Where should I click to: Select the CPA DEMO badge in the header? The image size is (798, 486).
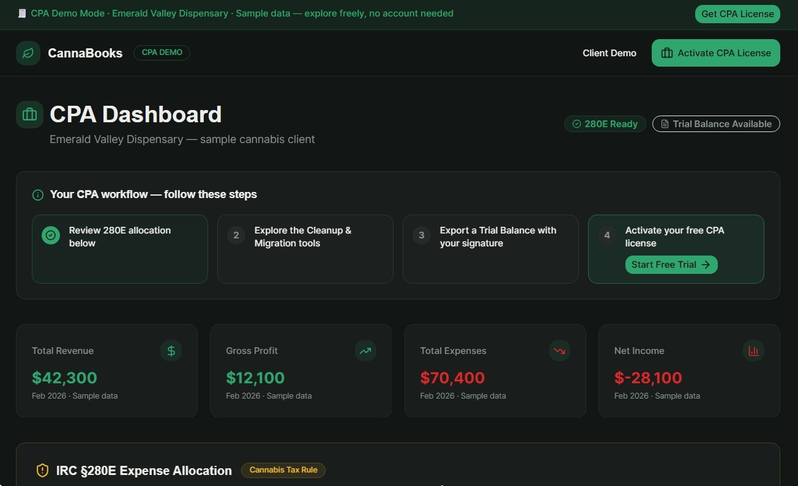click(162, 53)
